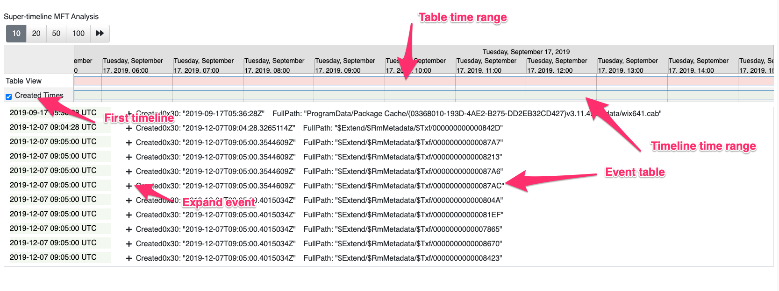
Task: Set page size to 20 rows
Action: point(36,34)
